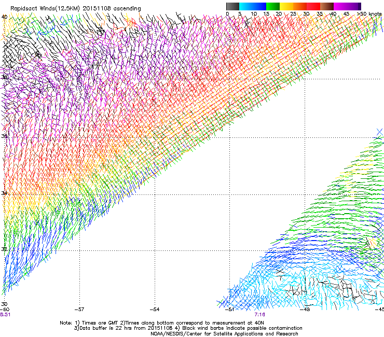
Task: Click the legend label ">50 knots"
Action: (x=369, y=14)
